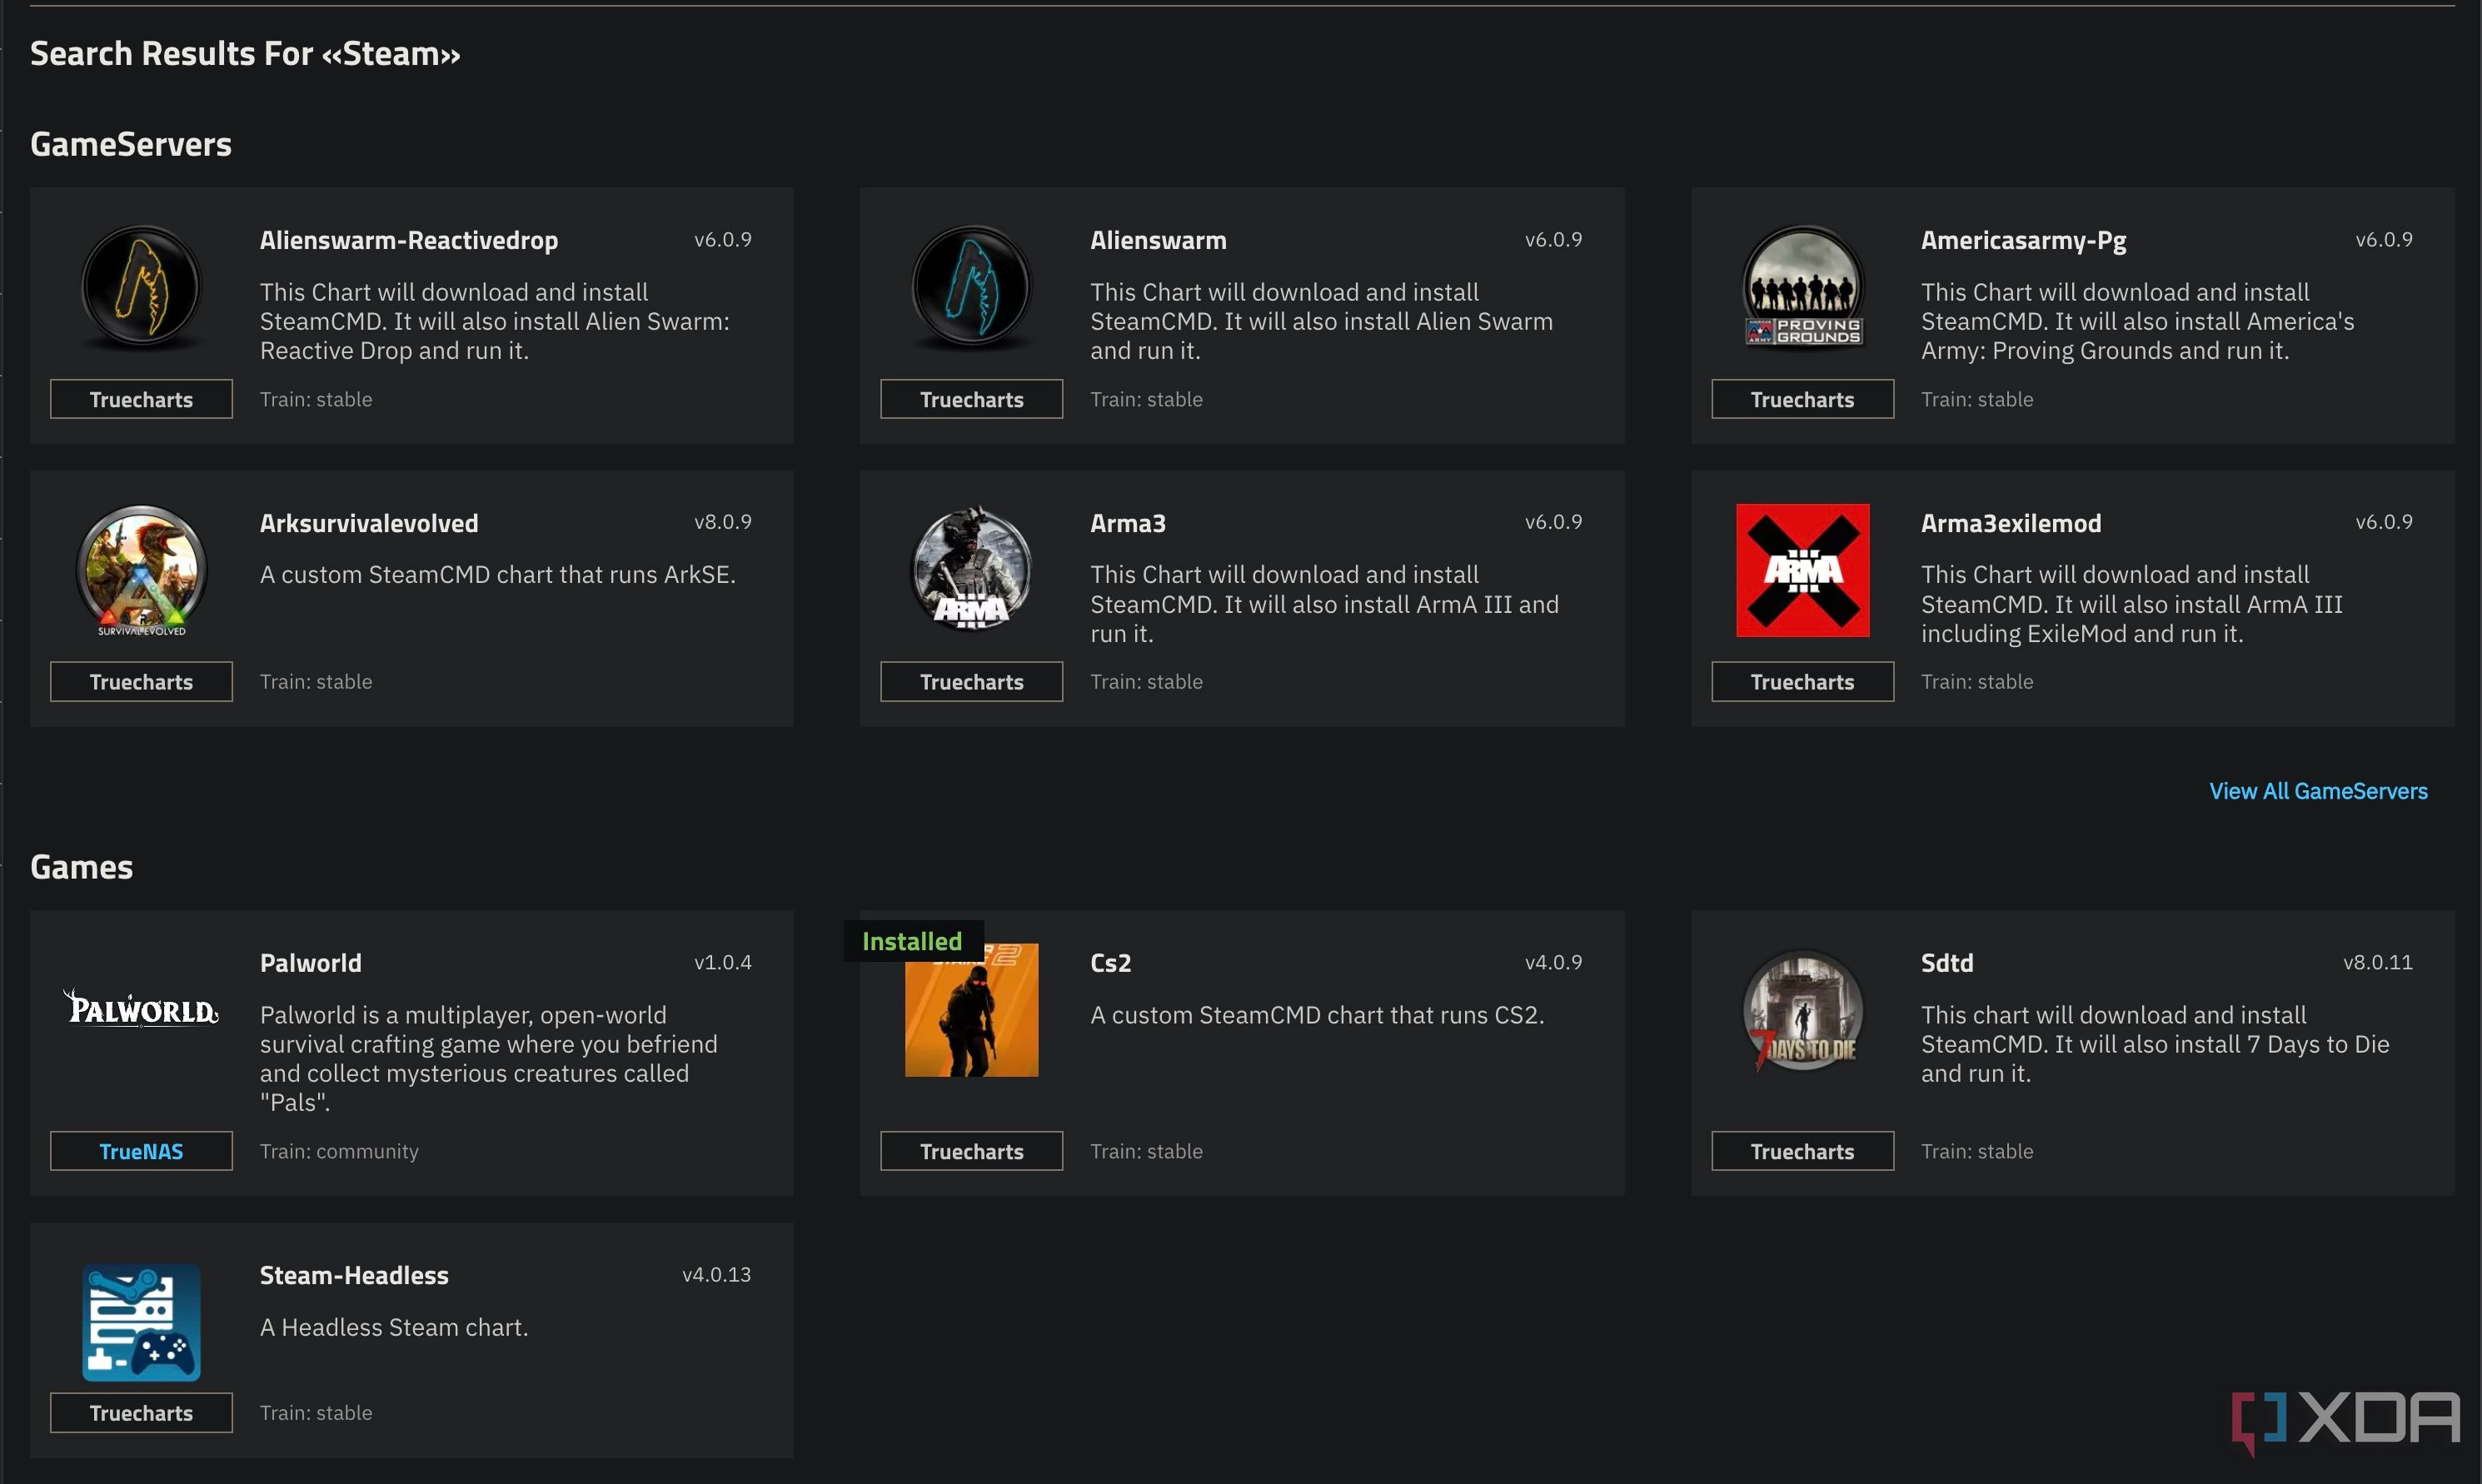Click the GameServers section heading
Image resolution: width=2482 pixels, height=1484 pixels.
[131, 144]
